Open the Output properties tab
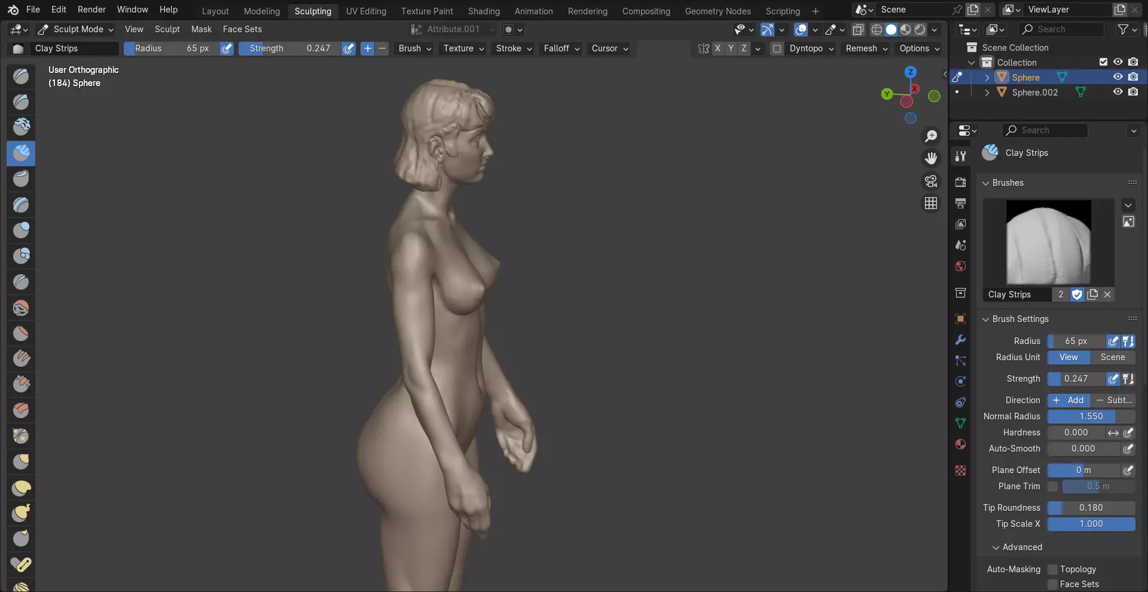The width and height of the screenshot is (1148, 592). click(960, 203)
